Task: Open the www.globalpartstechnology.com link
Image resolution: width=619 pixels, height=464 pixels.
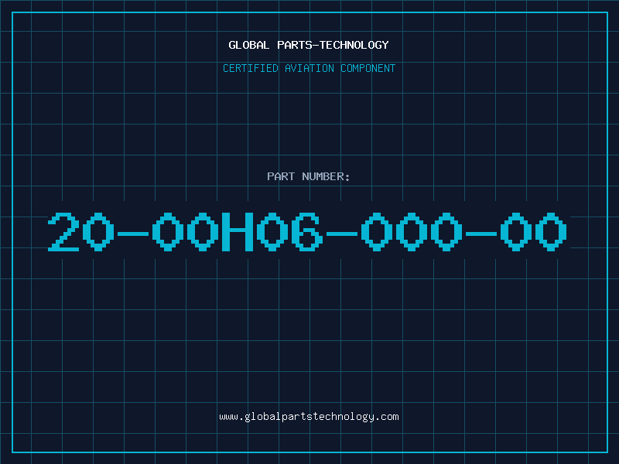Action: point(309,417)
